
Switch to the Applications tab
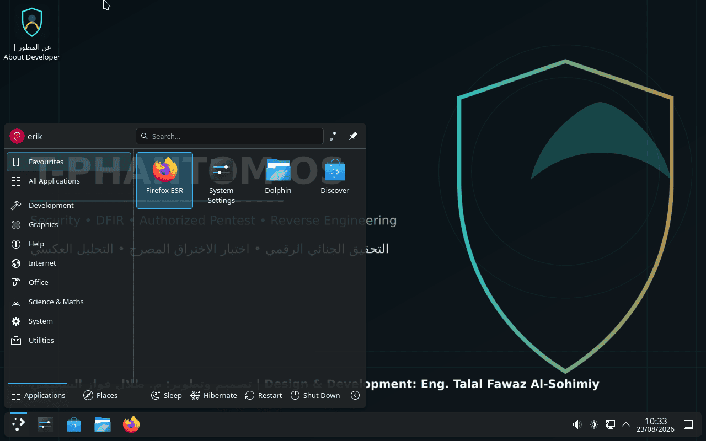(x=38, y=395)
